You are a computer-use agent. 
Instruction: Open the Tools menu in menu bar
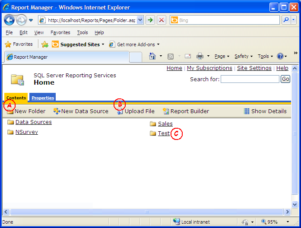click(x=82, y=32)
